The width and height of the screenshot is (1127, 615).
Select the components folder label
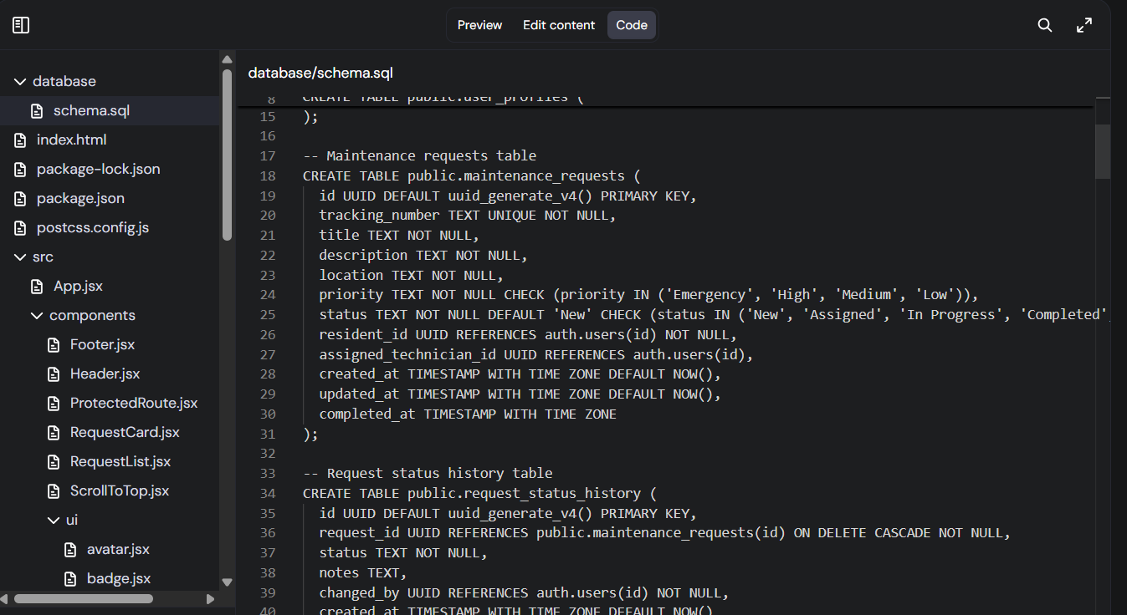[x=92, y=315]
